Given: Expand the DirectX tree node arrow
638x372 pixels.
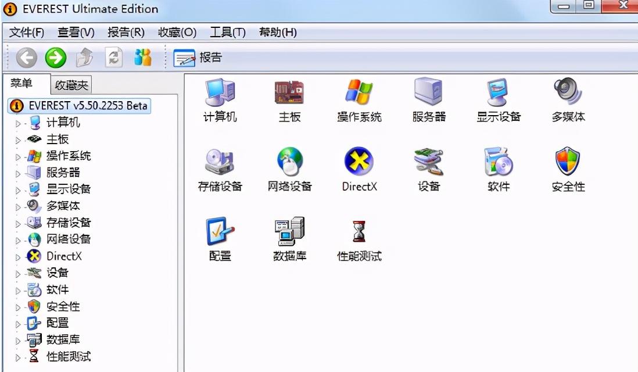Looking at the screenshot, I should click(x=17, y=257).
